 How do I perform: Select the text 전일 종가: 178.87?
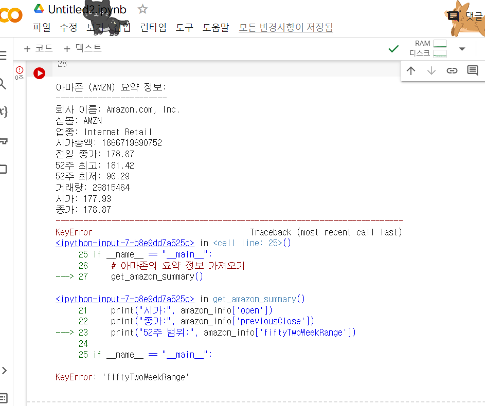(95, 154)
